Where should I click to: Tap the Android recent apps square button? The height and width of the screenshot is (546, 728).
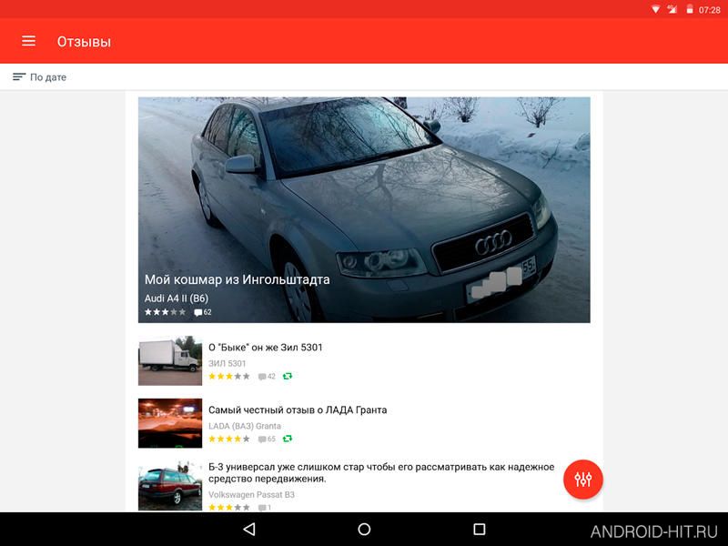(x=480, y=530)
